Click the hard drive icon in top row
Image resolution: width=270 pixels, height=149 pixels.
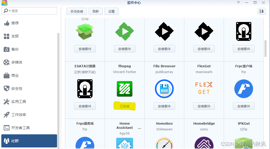[244, 31]
